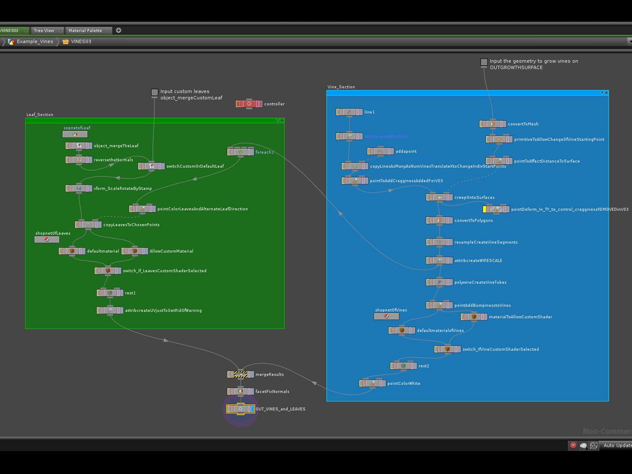Click the red stop cooking icon
Image resolution: width=632 pixels, height=474 pixels.
(573, 445)
